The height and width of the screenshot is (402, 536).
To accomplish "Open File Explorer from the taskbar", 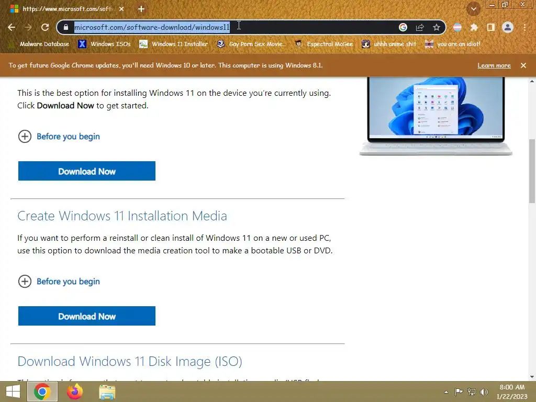I will [107, 392].
